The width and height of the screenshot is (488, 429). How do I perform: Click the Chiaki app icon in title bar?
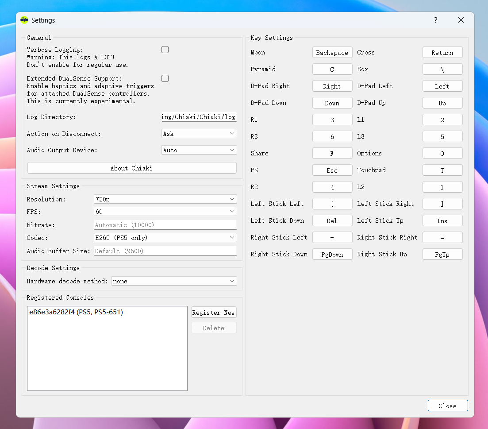pos(24,20)
